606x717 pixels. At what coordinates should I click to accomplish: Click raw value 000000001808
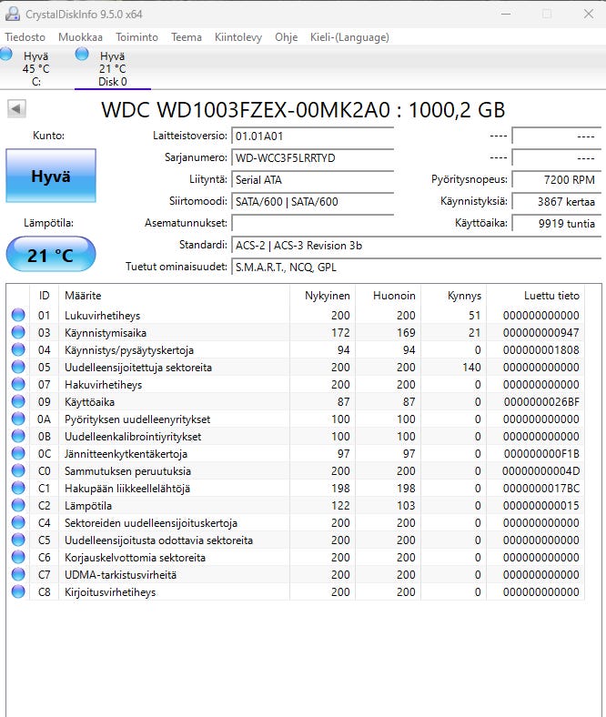[541, 349]
